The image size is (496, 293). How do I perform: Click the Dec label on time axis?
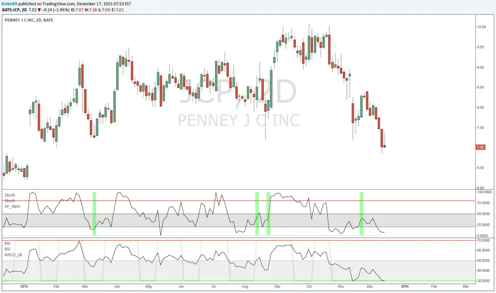point(370,287)
